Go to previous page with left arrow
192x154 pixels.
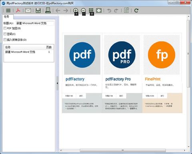point(58,10)
